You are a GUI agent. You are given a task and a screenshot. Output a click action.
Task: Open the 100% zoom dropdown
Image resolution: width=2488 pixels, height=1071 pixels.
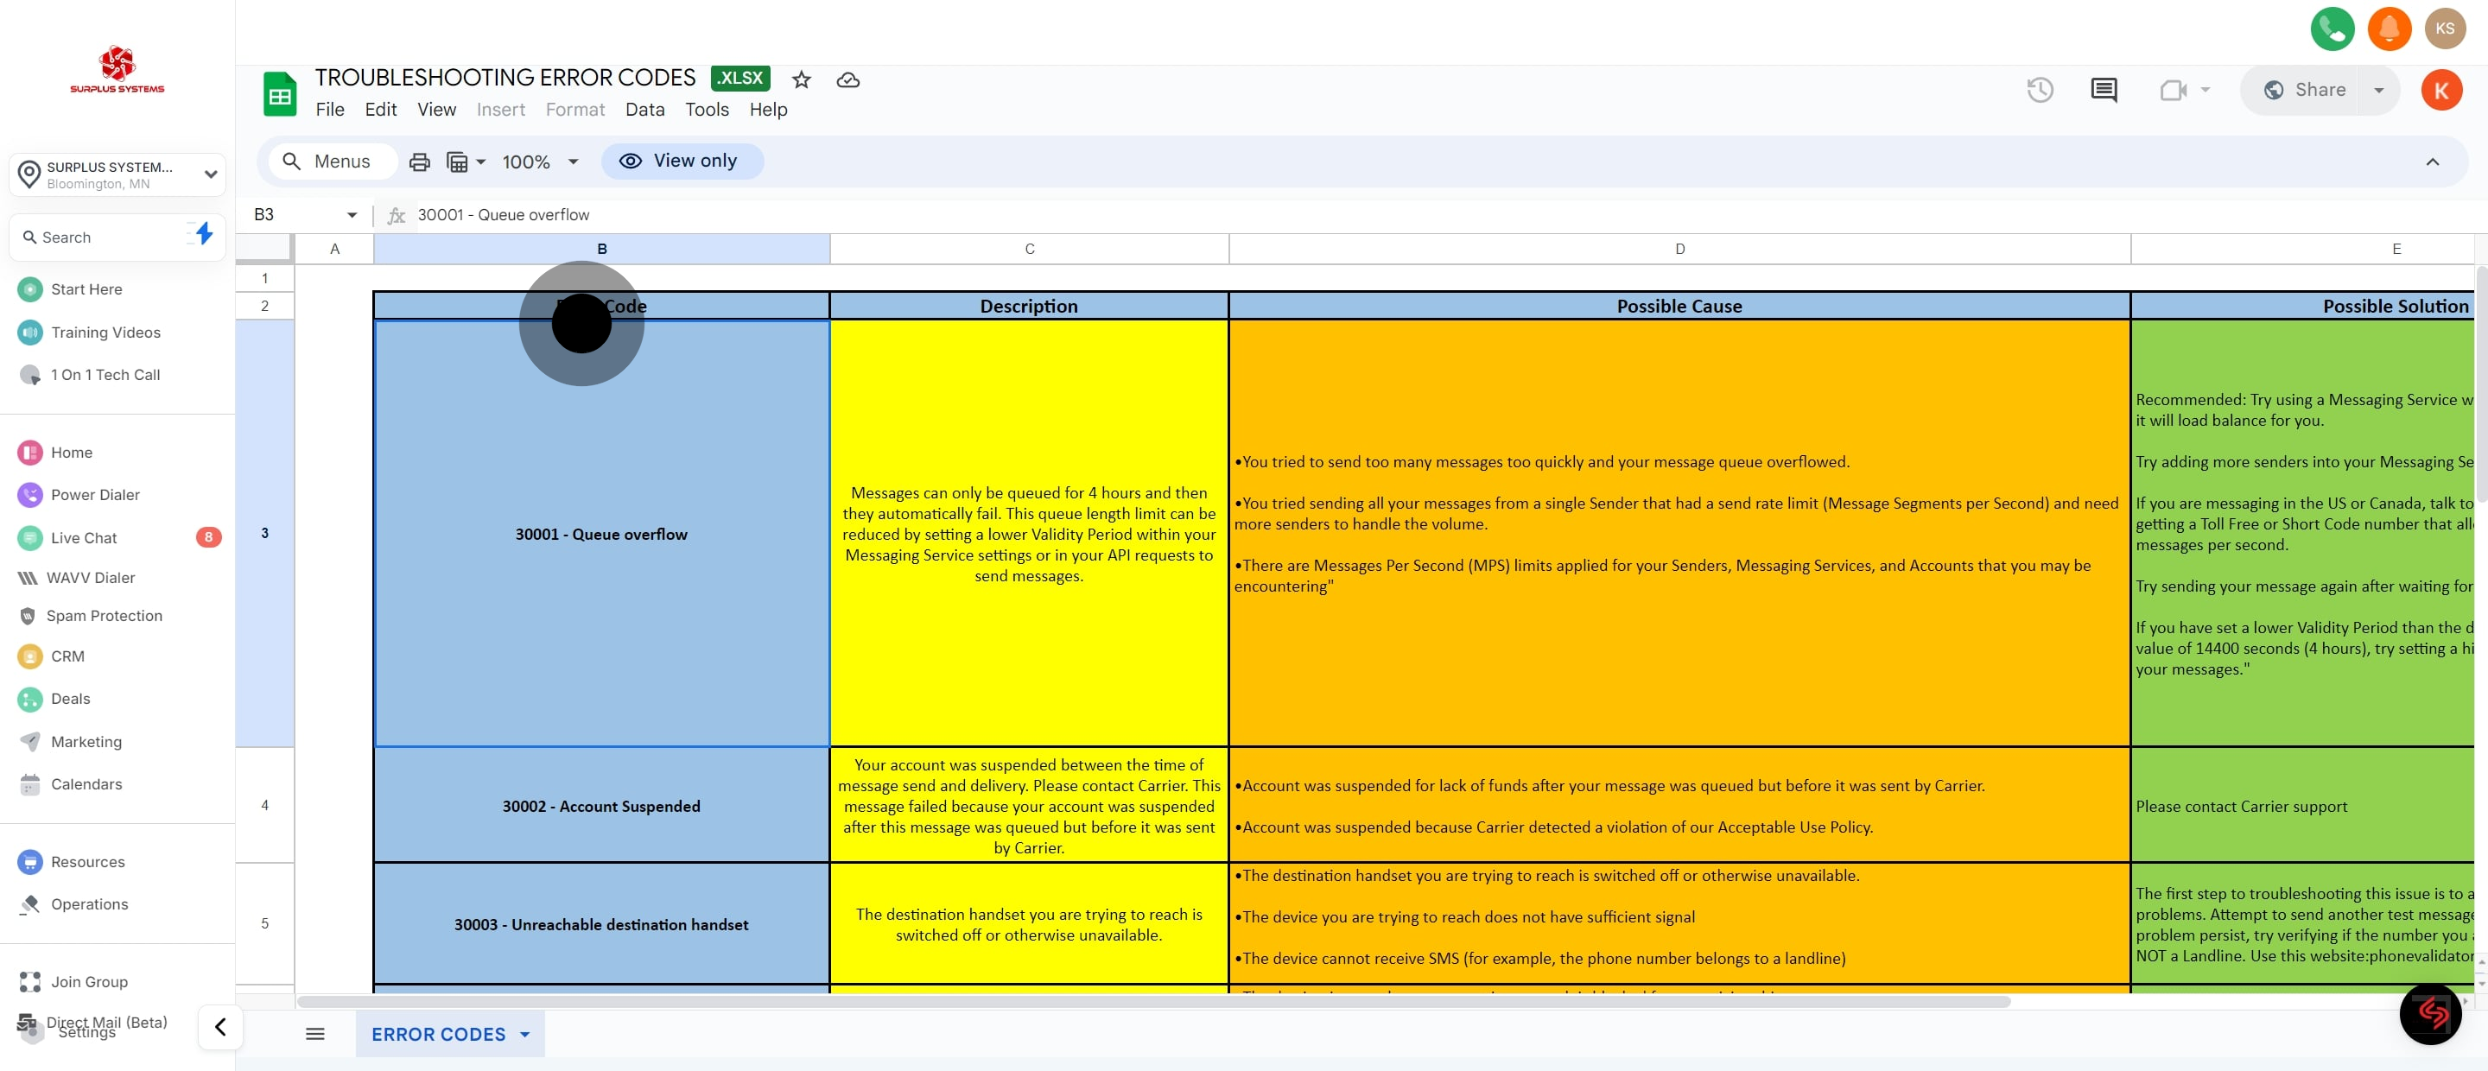tap(540, 162)
